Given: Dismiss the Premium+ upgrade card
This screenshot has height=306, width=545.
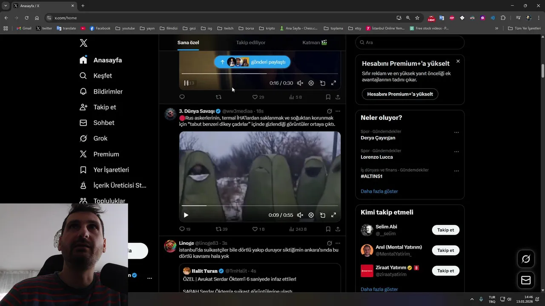Looking at the screenshot, I should coord(458,61).
